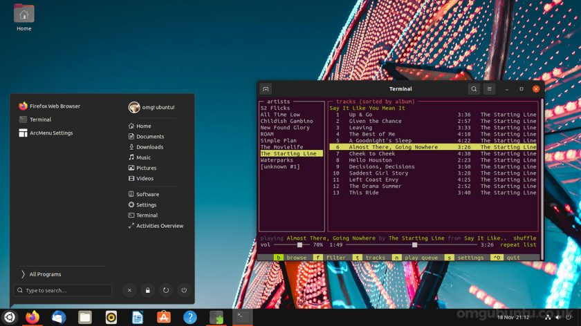
Task: Click the ArcMenu lock screen button
Action: [147, 290]
